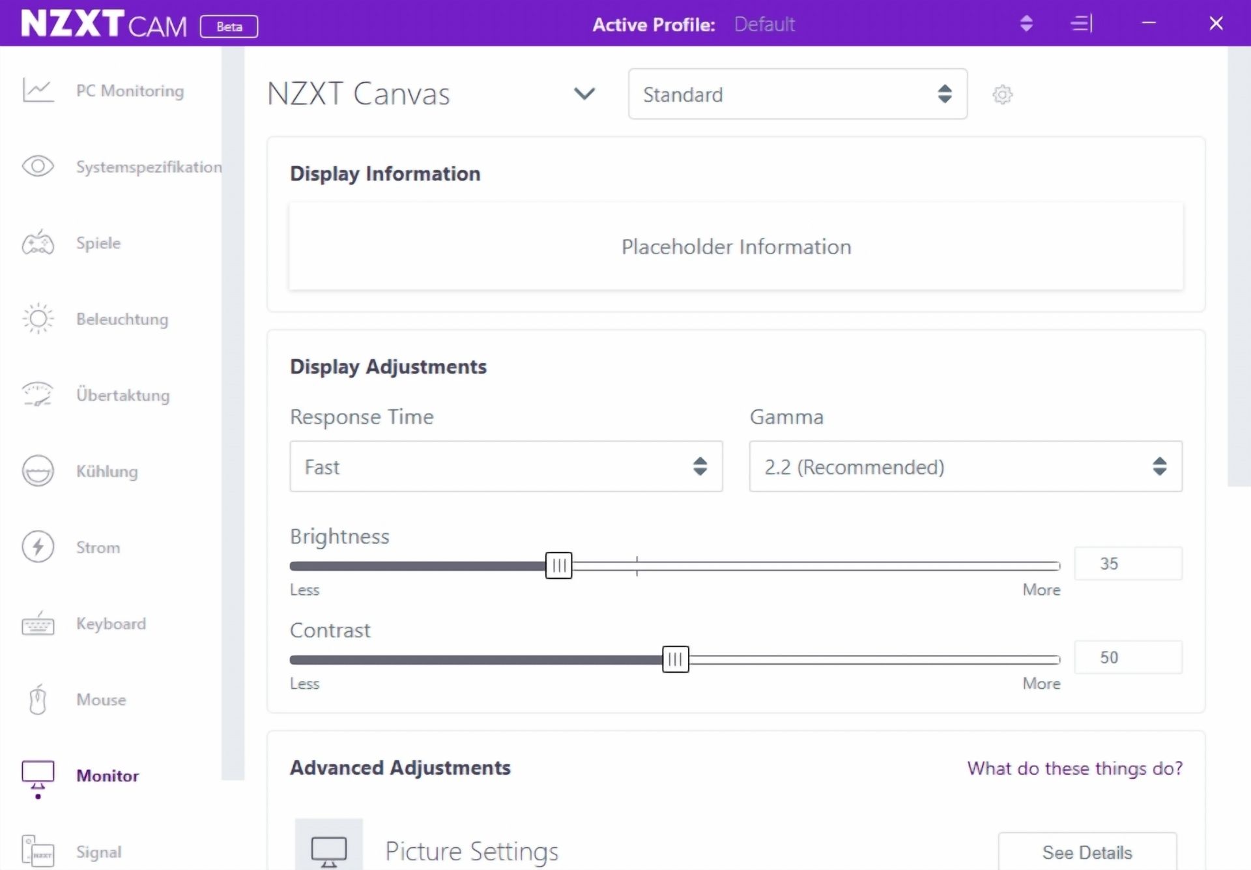Click the sidebar vertical scrollbar

[x=233, y=413]
